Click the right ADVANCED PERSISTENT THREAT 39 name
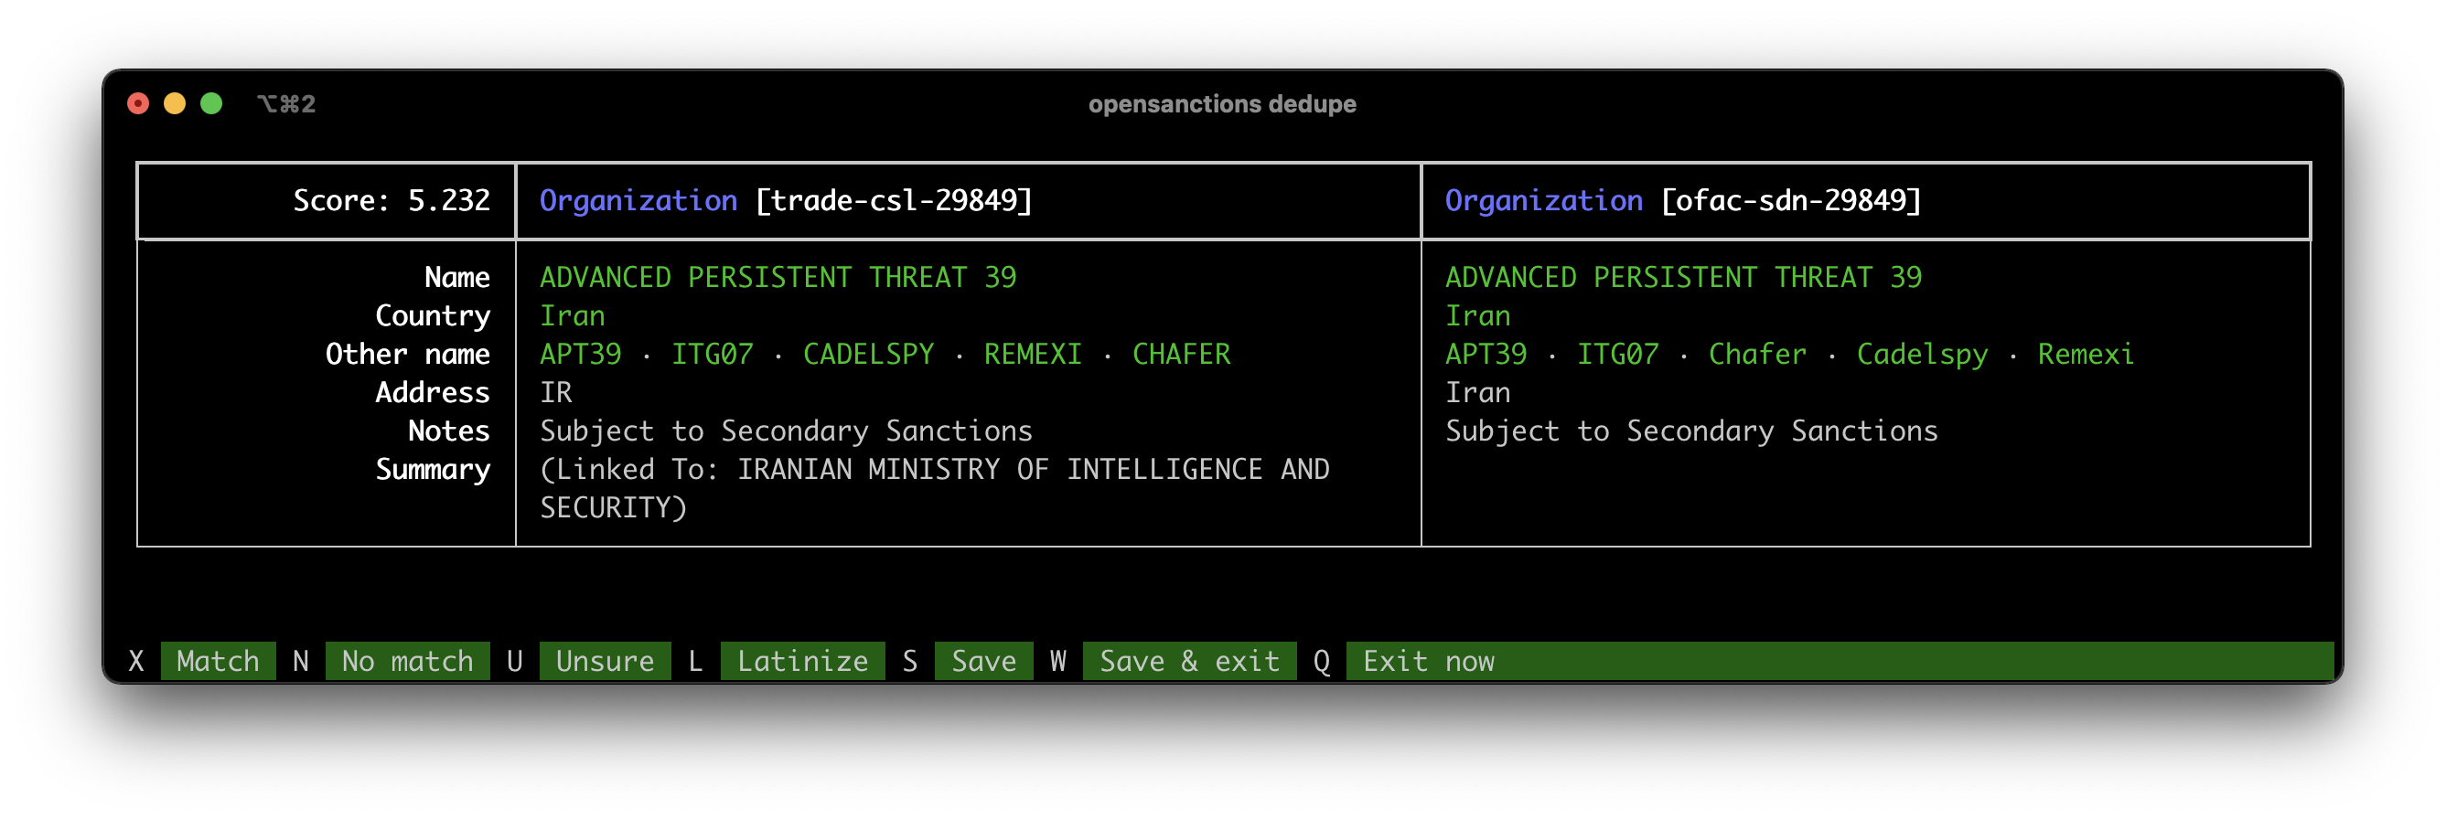Image resolution: width=2446 pixels, height=819 pixels. [1683, 277]
